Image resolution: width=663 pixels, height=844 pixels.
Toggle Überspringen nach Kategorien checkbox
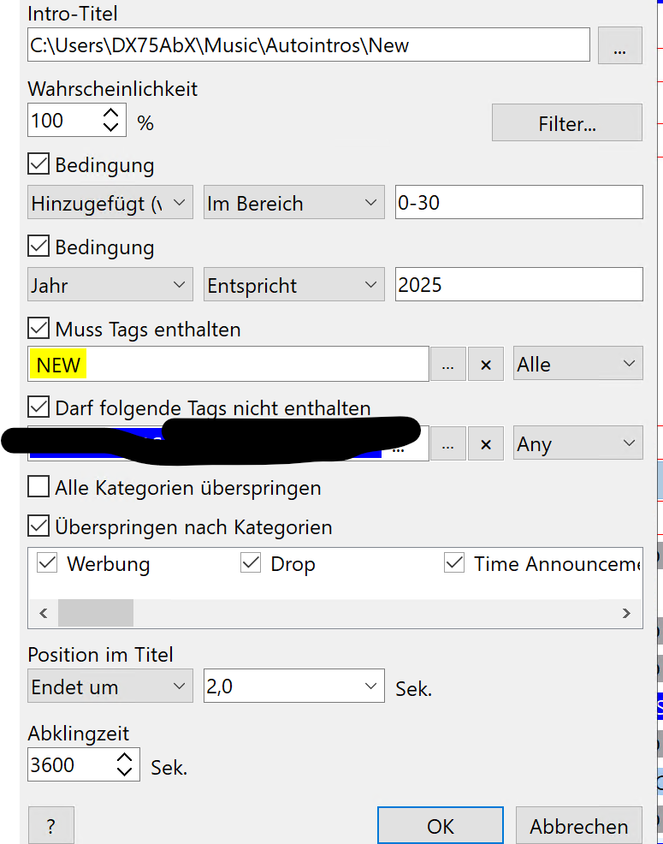click(38, 526)
